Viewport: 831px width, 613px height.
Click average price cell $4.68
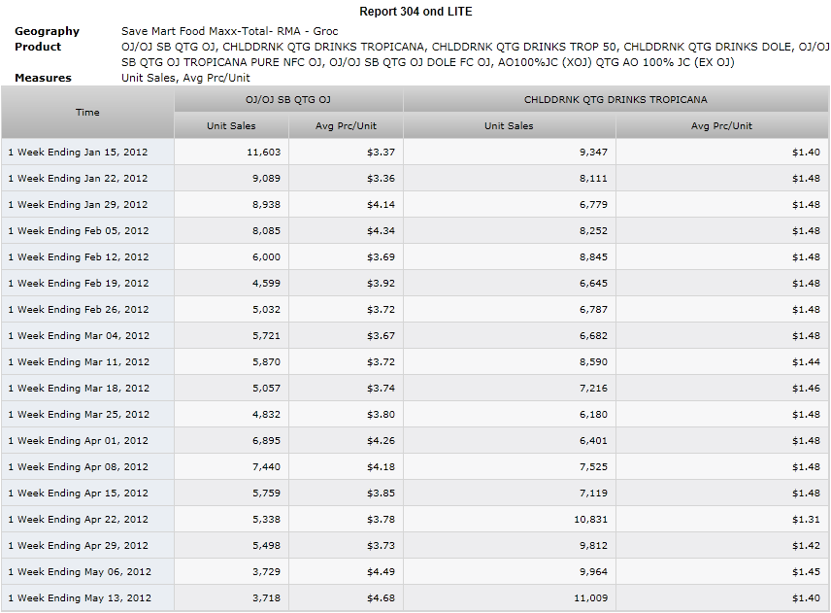click(x=381, y=598)
